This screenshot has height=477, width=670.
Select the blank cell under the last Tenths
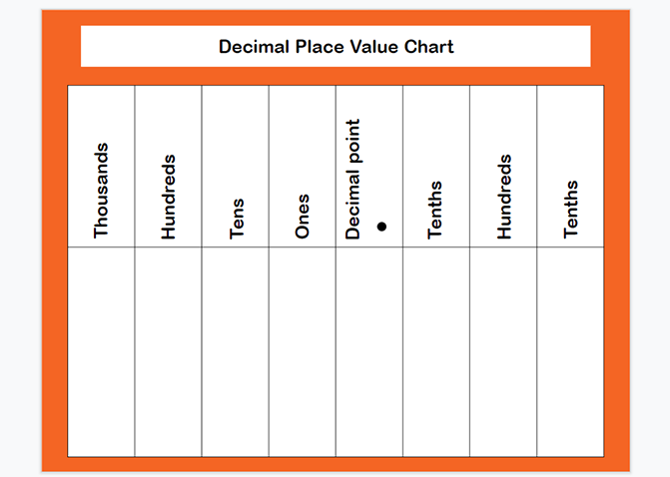[570, 351]
